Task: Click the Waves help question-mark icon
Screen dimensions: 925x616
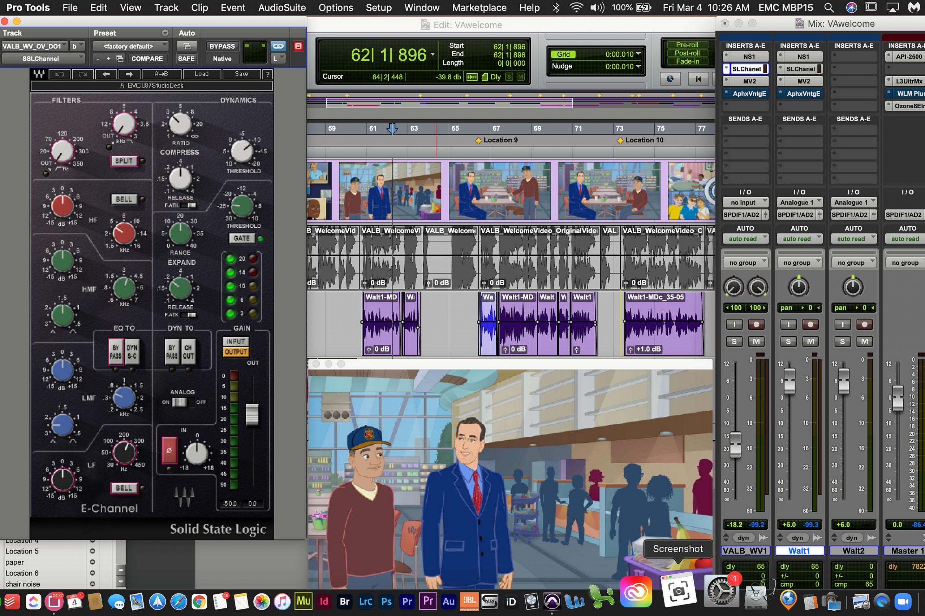Action: [x=267, y=74]
